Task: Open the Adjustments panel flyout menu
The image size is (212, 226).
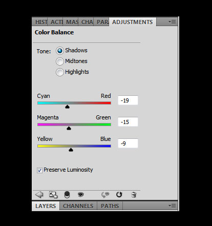Action: [x=172, y=22]
